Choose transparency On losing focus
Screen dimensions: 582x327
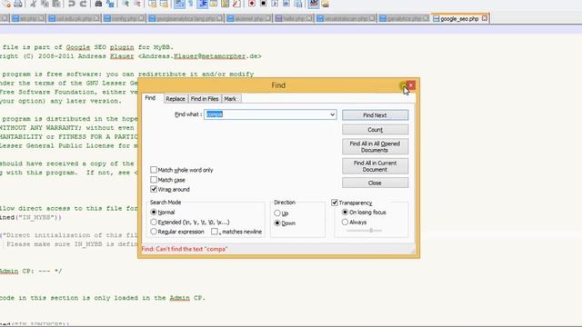[345, 212]
